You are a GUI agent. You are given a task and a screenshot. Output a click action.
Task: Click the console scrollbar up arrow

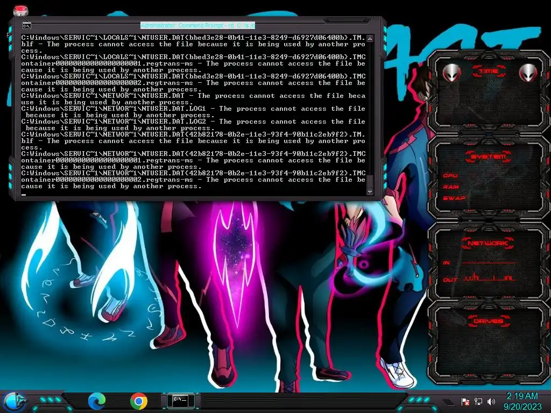[x=370, y=38]
